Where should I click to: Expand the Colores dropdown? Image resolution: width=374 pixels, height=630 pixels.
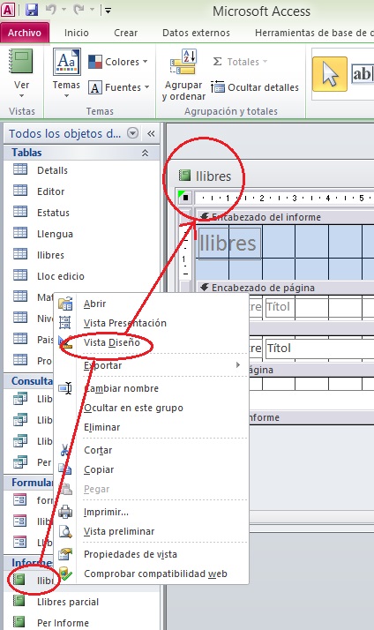click(x=118, y=62)
